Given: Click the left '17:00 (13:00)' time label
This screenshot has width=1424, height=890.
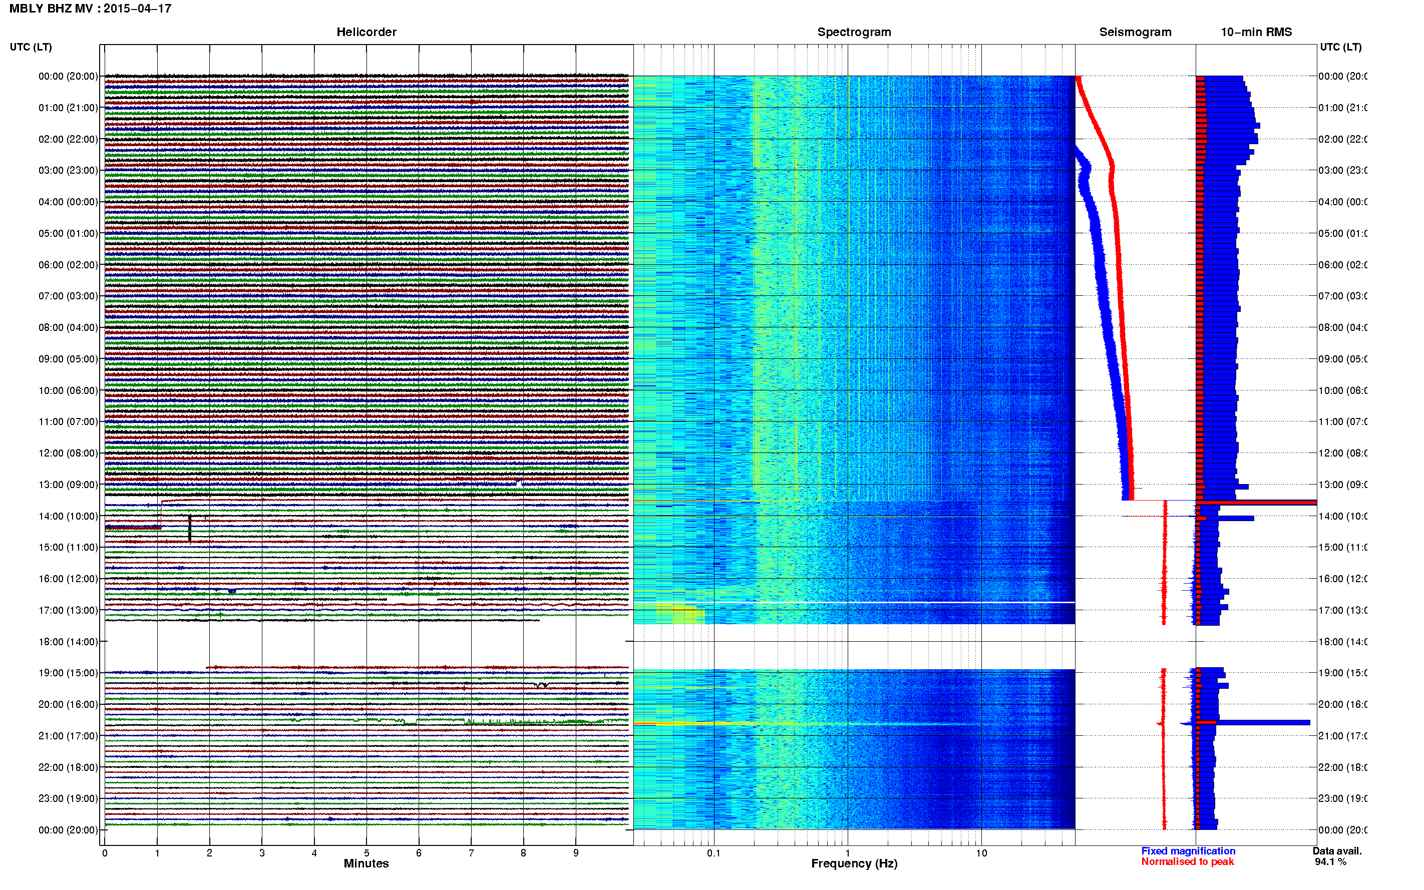Looking at the screenshot, I should pos(68,610).
